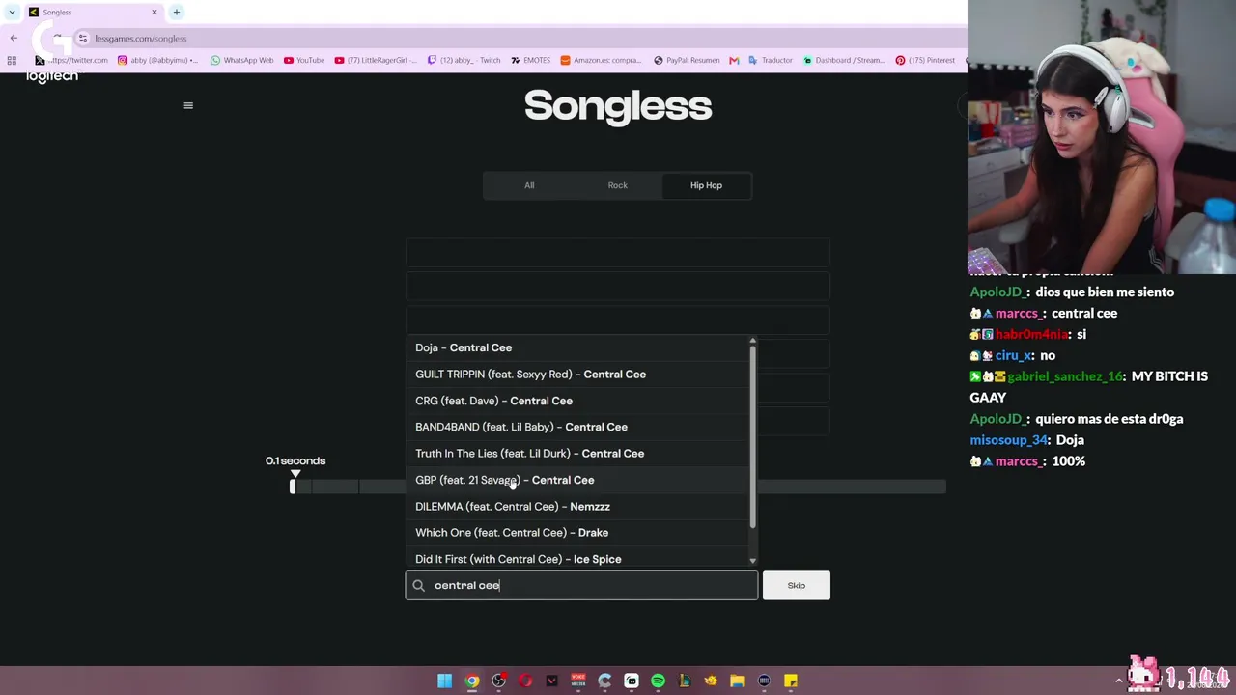Click the Skip button
Screen dimensions: 1236x695
point(796,585)
